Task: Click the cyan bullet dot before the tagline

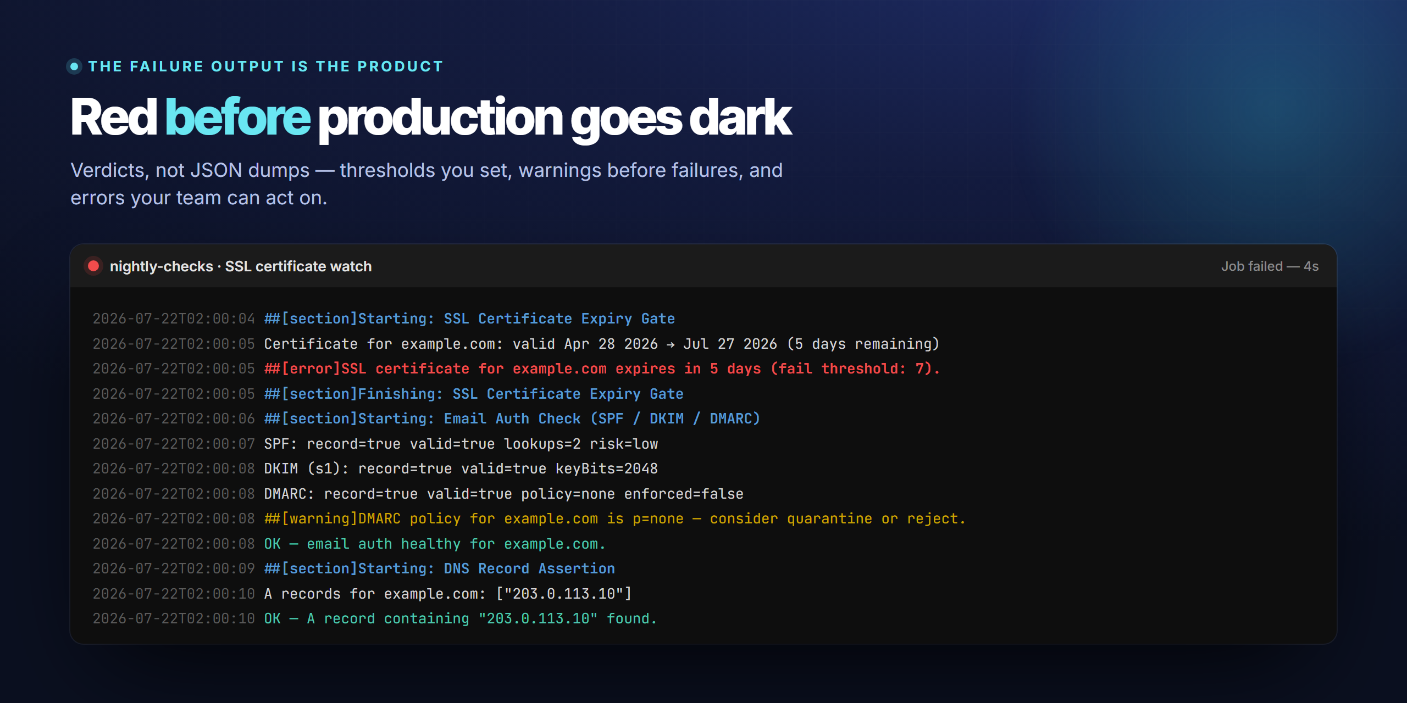Action: tap(74, 66)
